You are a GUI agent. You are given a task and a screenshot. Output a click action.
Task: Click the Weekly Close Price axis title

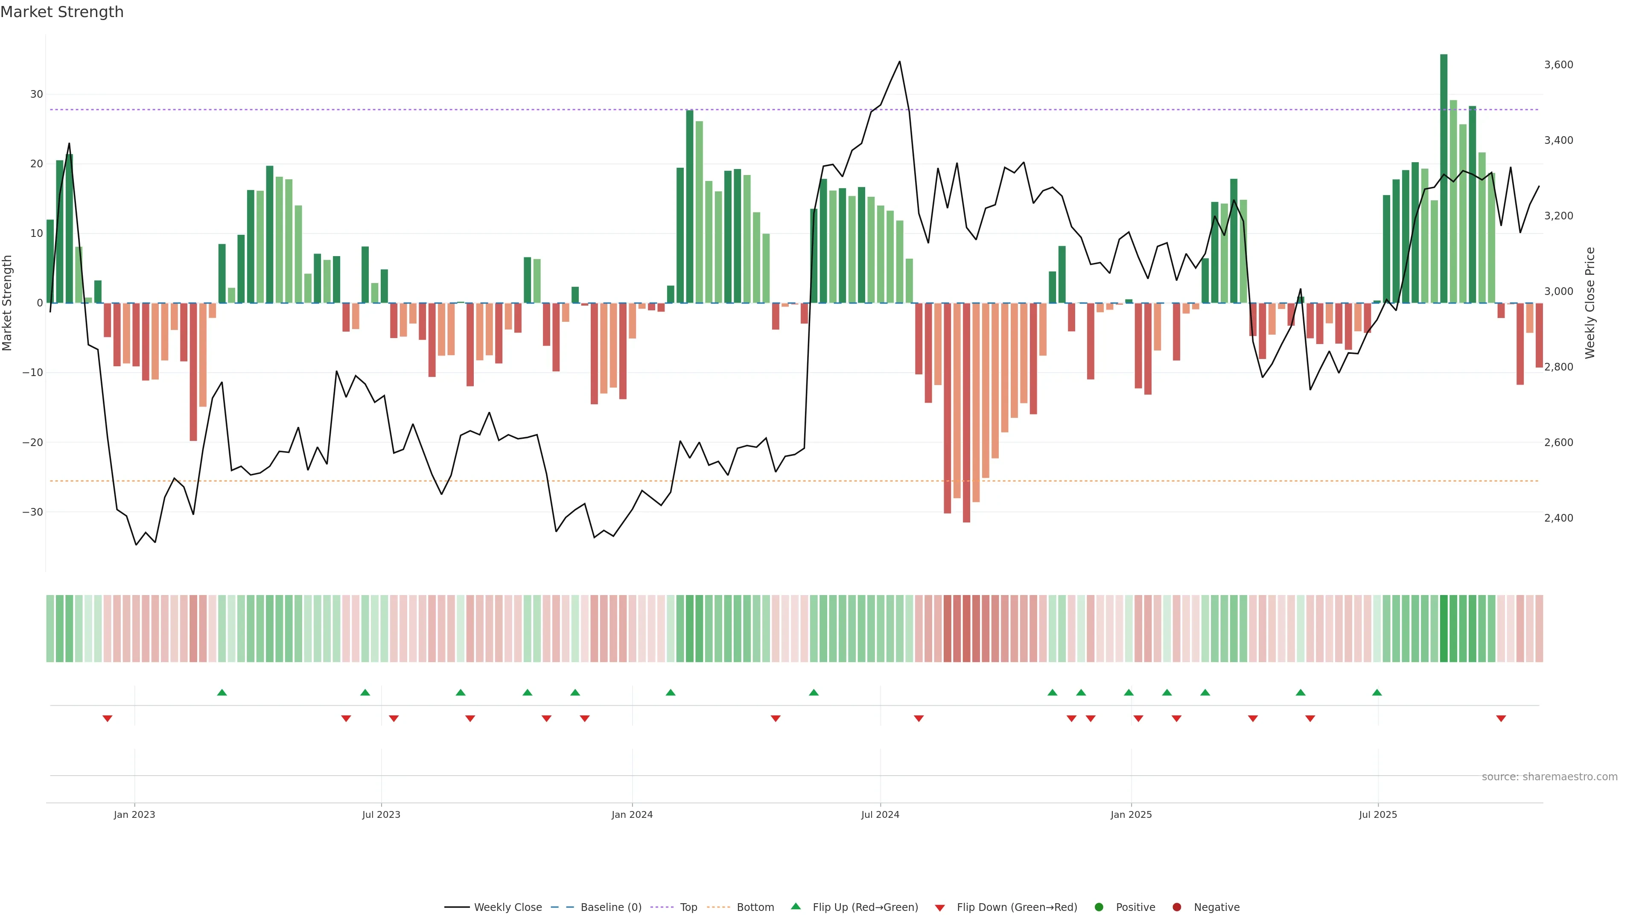coord(1590,303)
